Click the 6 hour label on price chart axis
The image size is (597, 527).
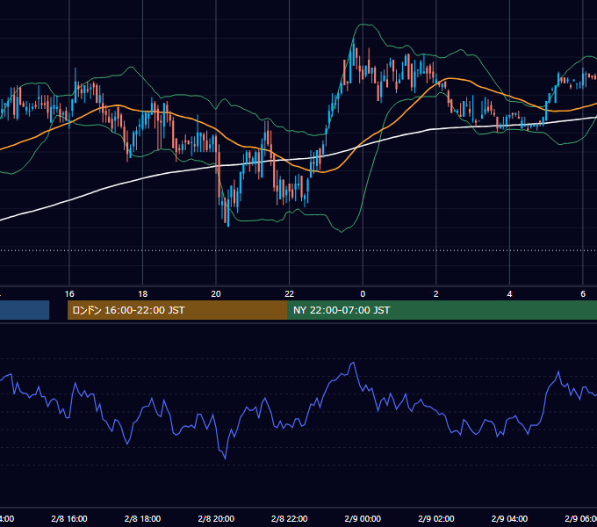[x=583, y=294]
